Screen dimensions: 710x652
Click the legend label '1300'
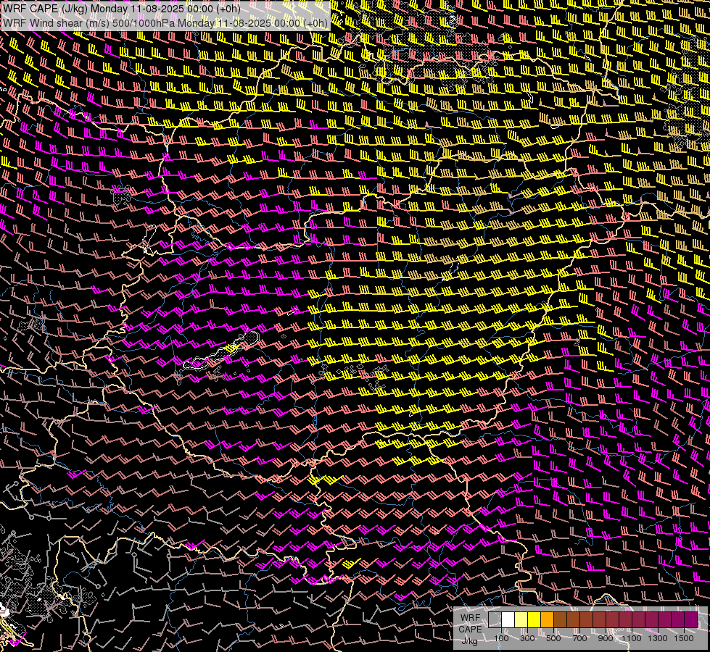(658, 638)
